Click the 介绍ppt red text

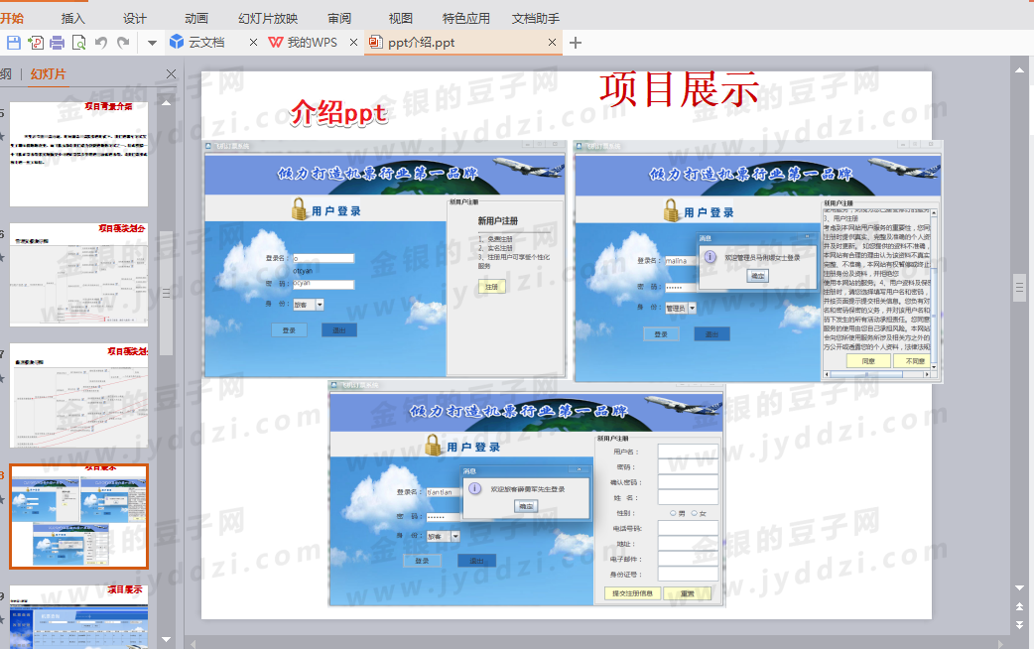pos(338,113)
